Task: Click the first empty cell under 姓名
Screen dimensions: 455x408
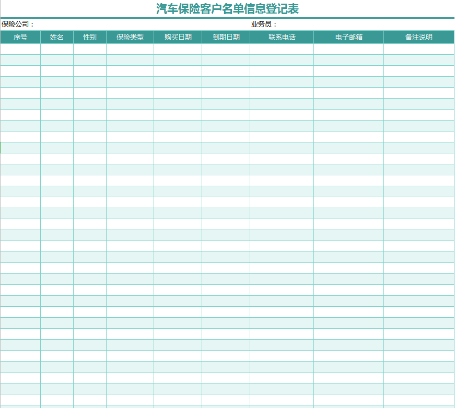Action: point(56,49)
